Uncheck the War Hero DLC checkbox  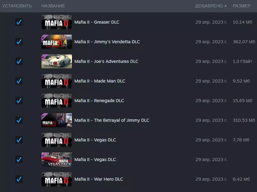pos(19,179)
